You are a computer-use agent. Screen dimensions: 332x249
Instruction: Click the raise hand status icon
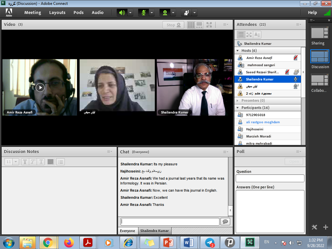click(186, 13)
